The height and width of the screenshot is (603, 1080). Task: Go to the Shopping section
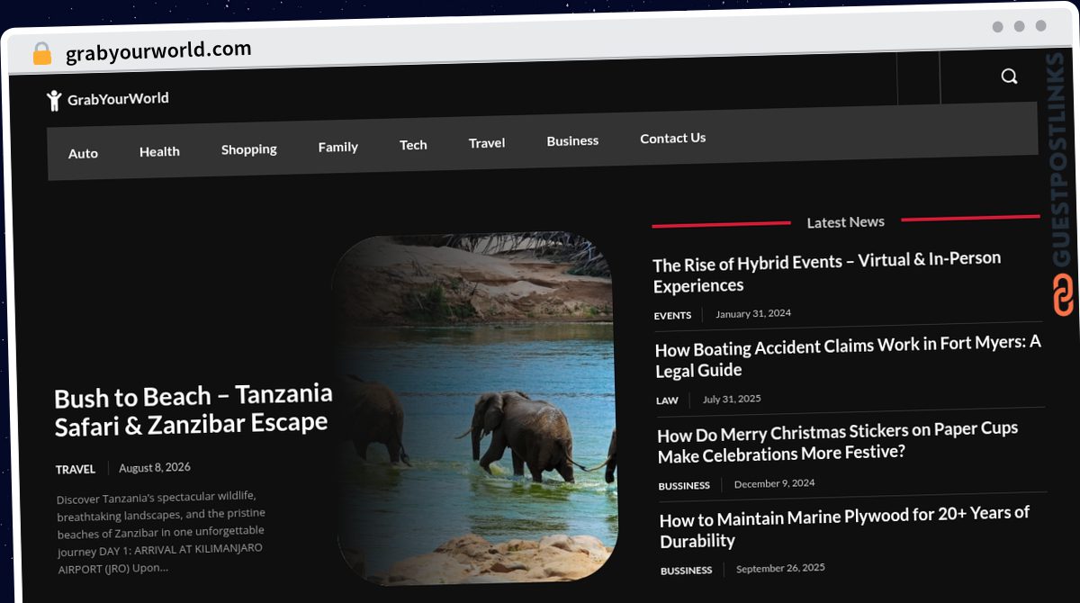[x=249, y=149]
